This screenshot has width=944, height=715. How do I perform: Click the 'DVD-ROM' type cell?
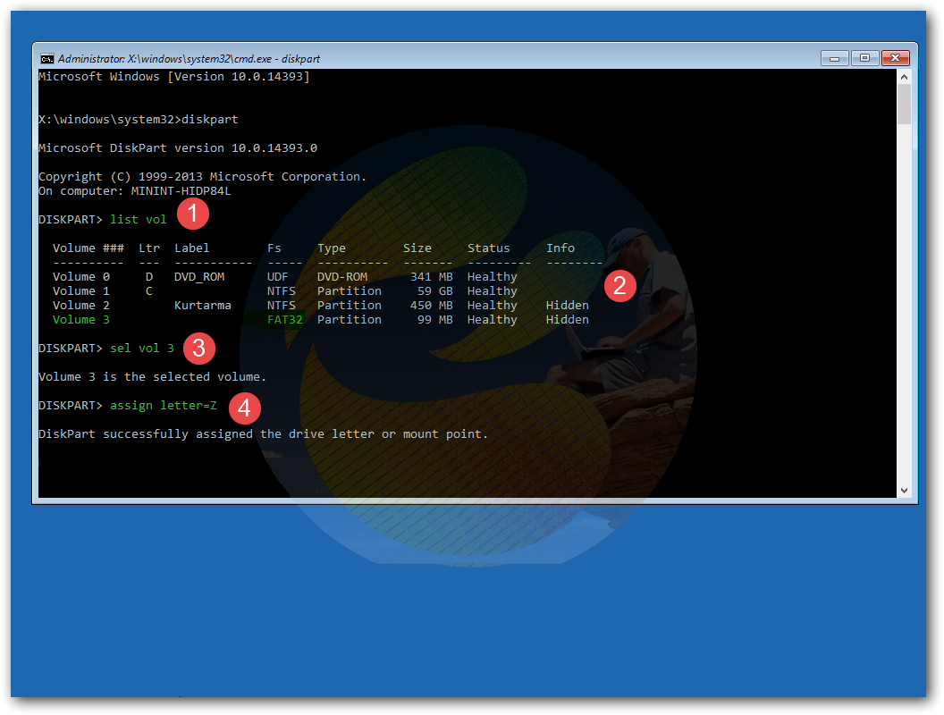click(342, 277)
